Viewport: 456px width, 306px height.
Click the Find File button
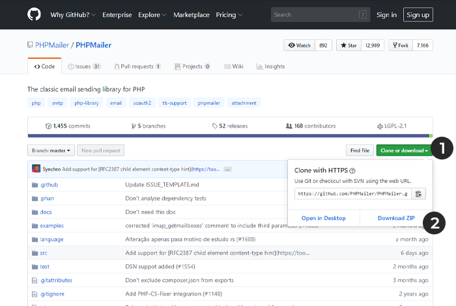pos(360,150)
